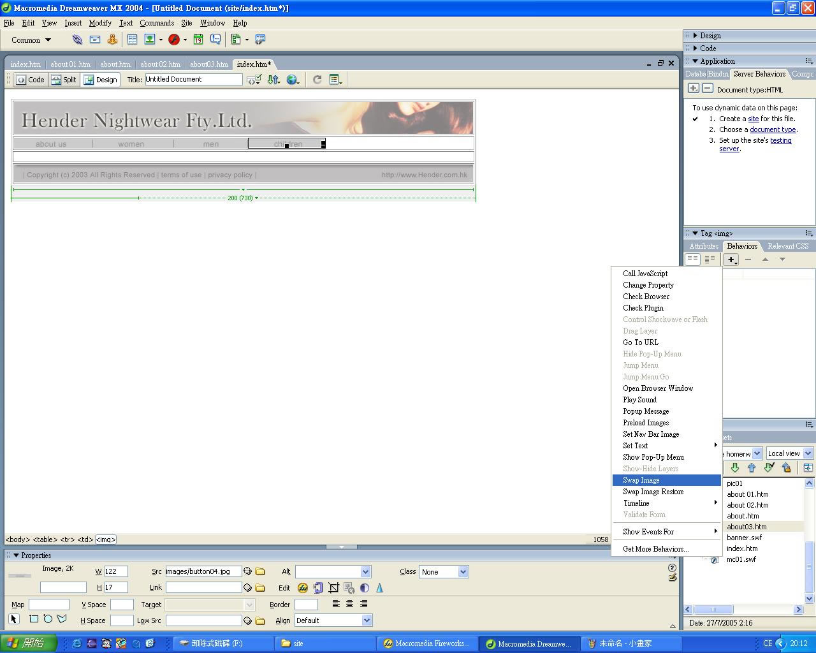Viewport: 816px width, 653px height.
Task: Edit image in Fireworks icon
Action: pos(303,588)
